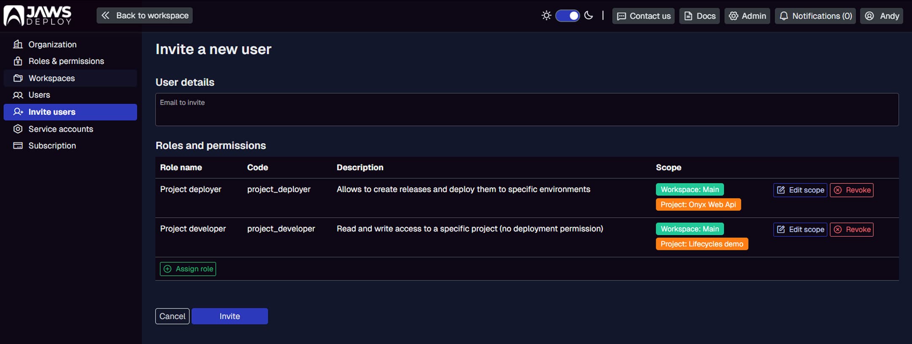Click the Roles and permissions heading
This screenshot has height=344, width=912.
[x=211, y=145]
